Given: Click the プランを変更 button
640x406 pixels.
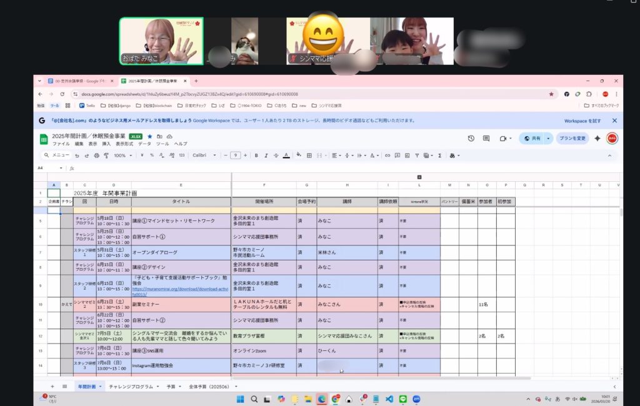Looking at the screenshot, I should pos(572,138).
